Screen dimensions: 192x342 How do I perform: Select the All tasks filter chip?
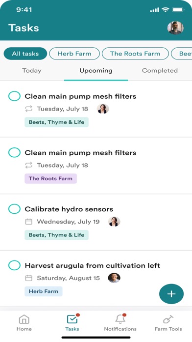(x=25, y=54)
